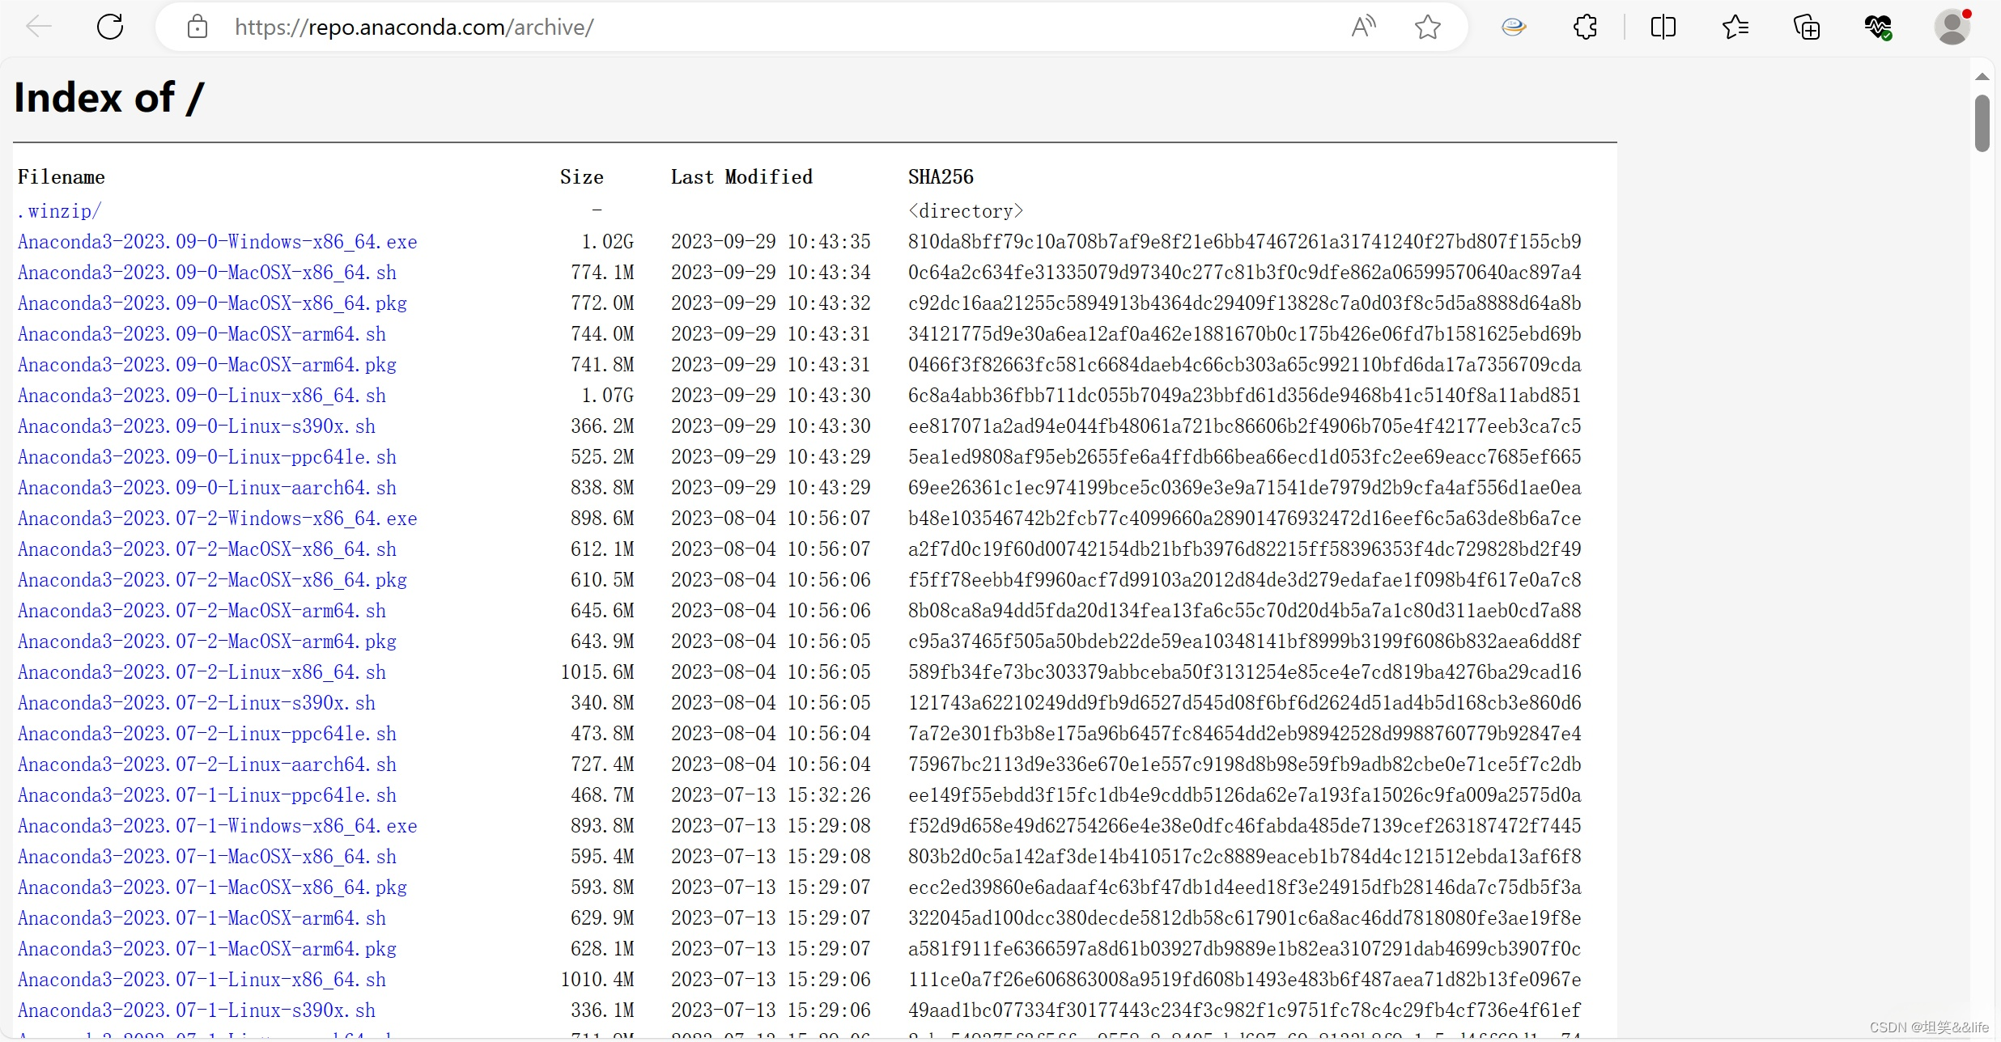Download Anaconda3-2023.07-1-MacOSX-x86_64.pkg
The height and width of the screenshot is (1042, 2001).
212,887
